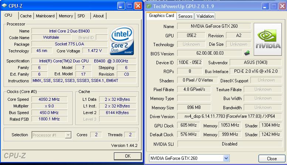Click the Device ID 10DE - 05E2 field

coord(190,62)
